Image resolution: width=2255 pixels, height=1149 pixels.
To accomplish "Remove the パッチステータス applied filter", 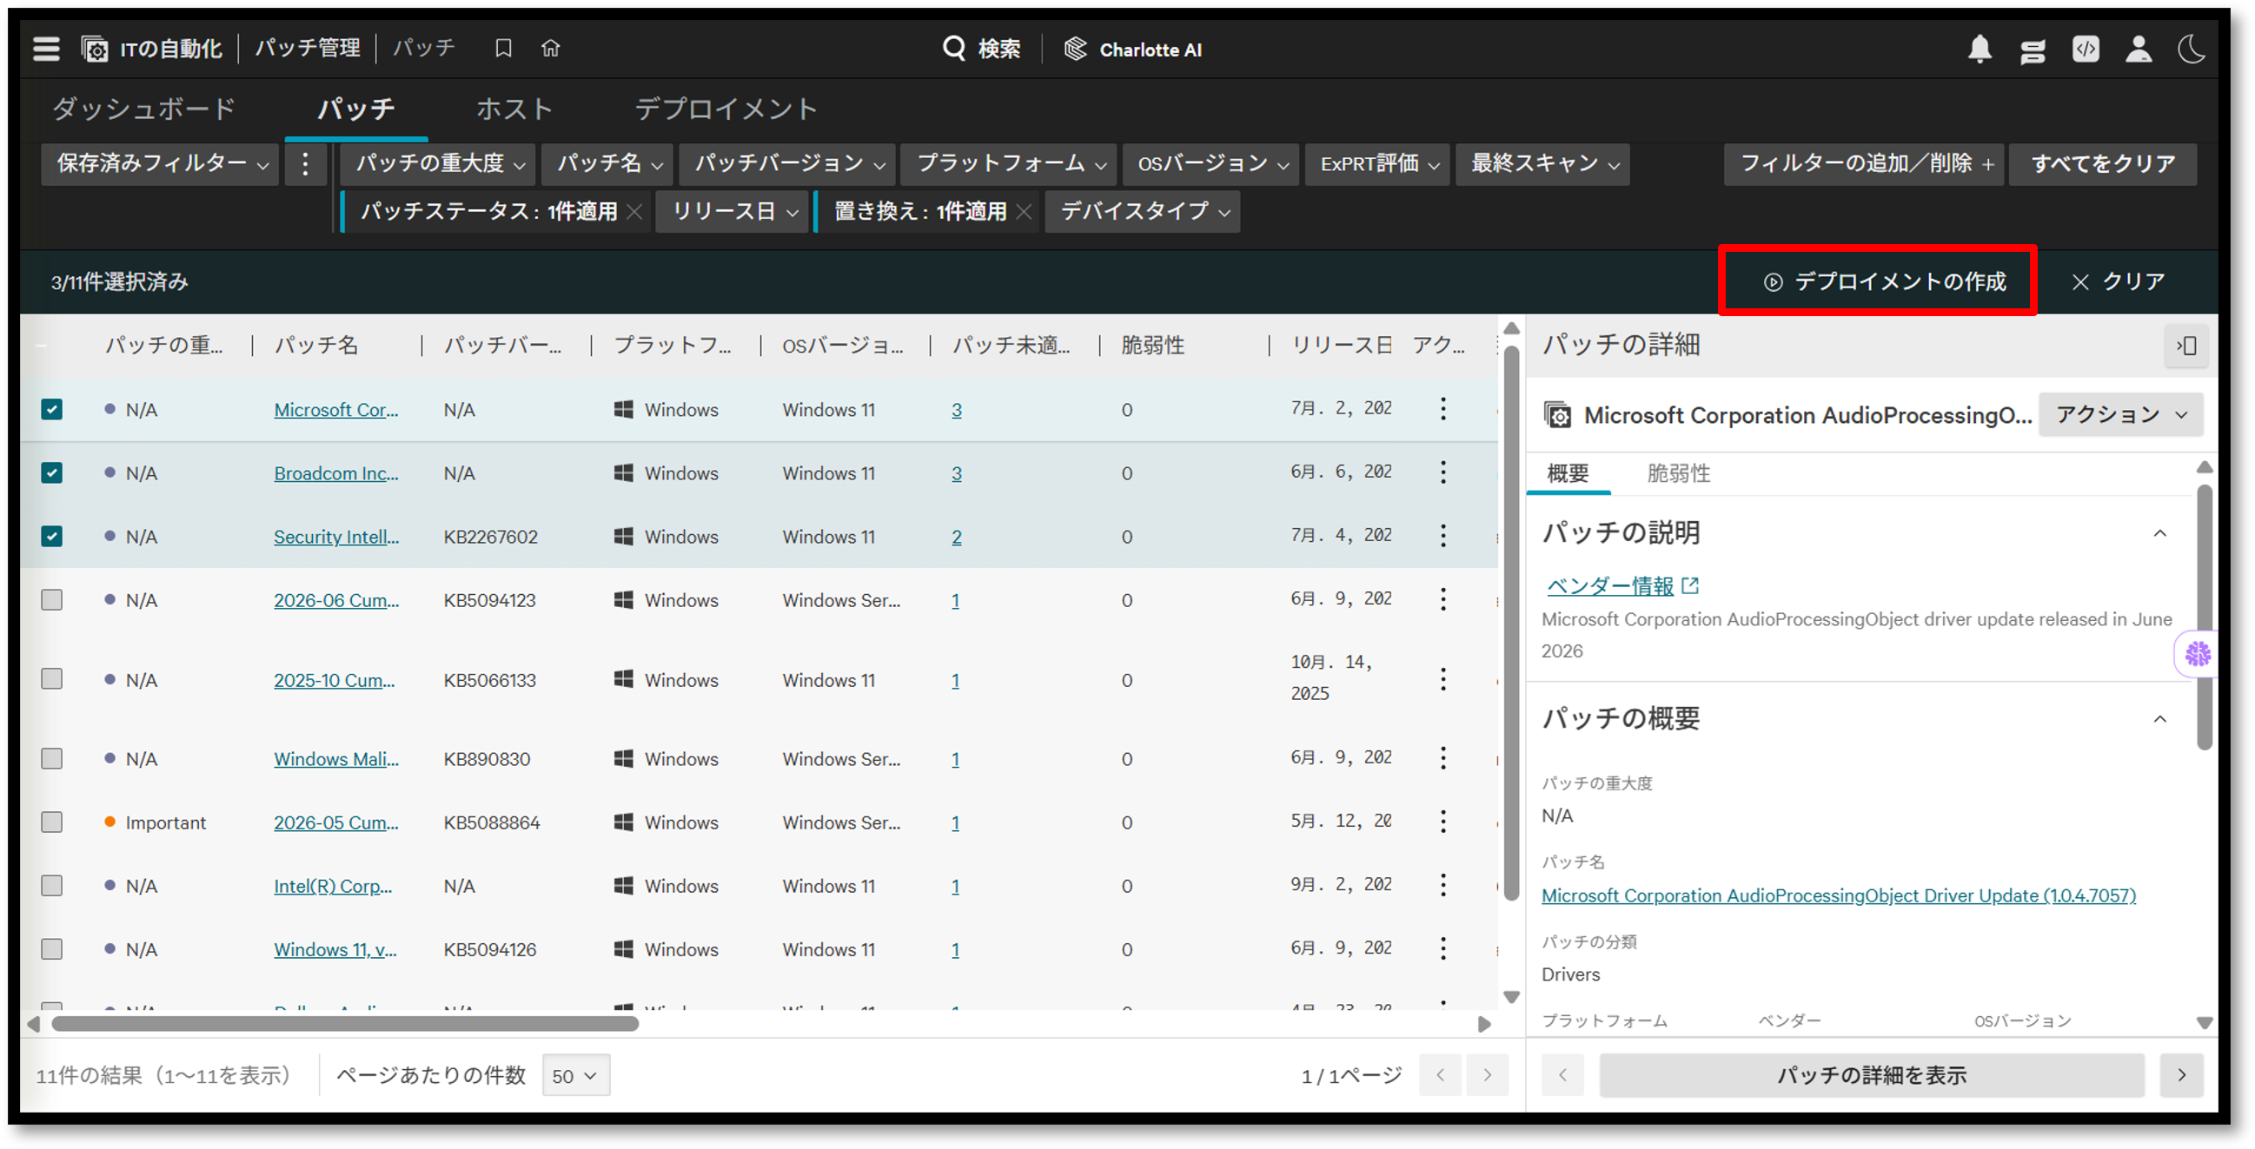I will point(634,212).
